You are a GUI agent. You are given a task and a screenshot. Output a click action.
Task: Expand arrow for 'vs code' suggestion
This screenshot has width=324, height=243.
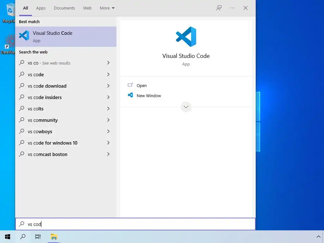108,74
